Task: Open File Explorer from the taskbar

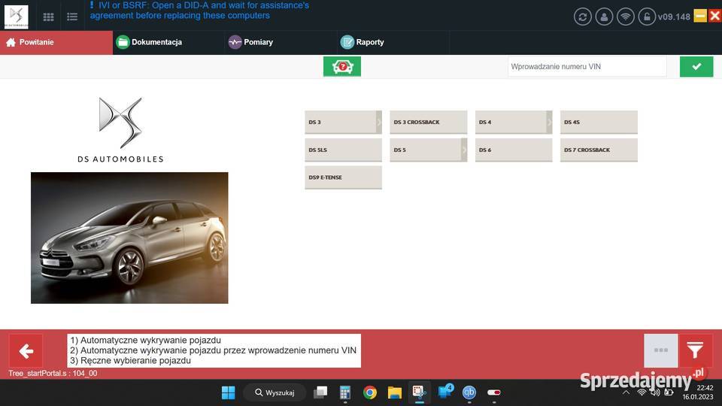Action: [395, 392]
